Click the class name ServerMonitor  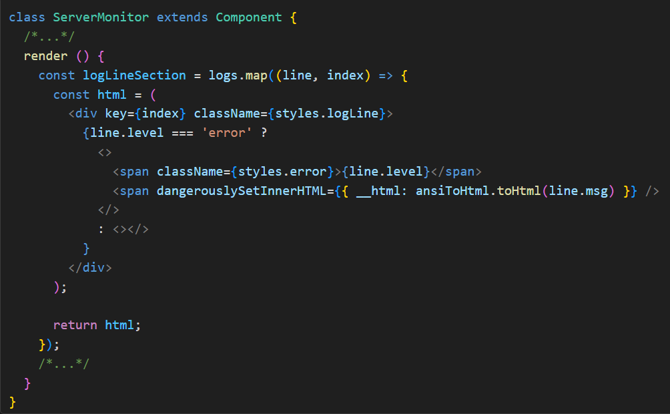pos(101,17)
